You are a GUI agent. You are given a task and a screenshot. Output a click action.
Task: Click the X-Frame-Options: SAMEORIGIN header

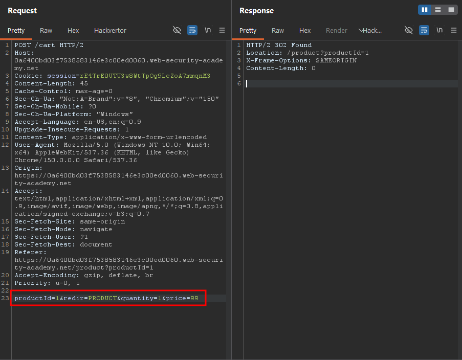coord(301,60)
